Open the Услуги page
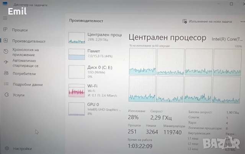 point(19,95)
